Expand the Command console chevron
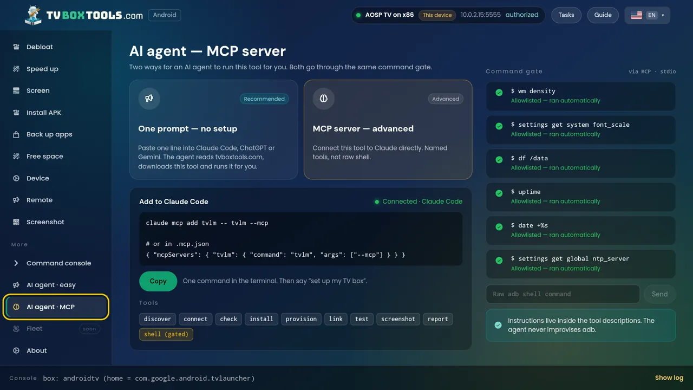The image size is (693, 390). 16,263
